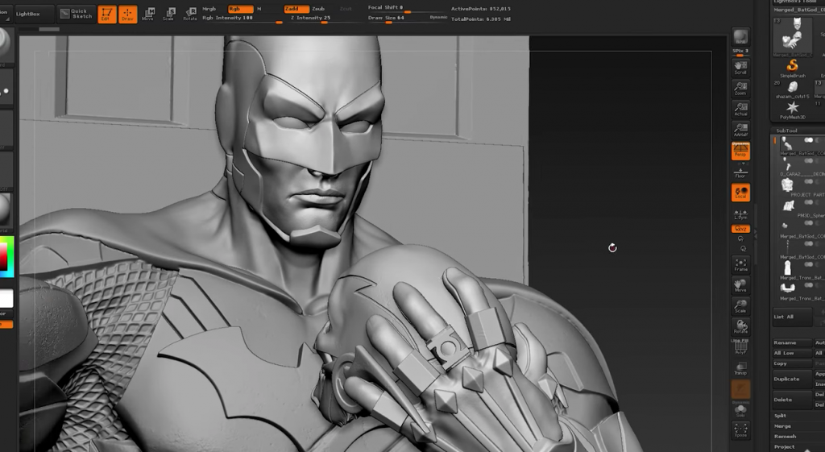Click the All Low button
The height and width of the screenshot is (452, 825).
coord(792,353)
